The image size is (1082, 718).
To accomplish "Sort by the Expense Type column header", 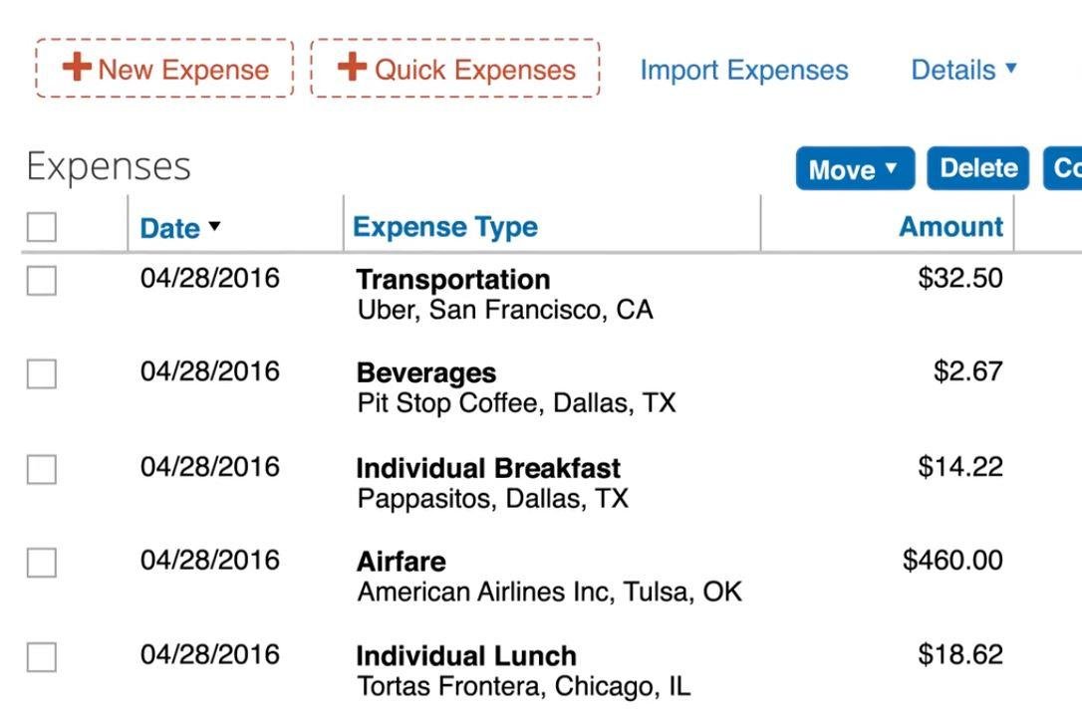I will (x=445, y=227).
